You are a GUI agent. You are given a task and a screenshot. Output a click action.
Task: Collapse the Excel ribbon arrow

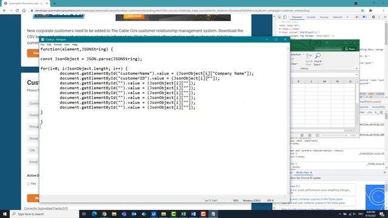(x=356, y=68)
